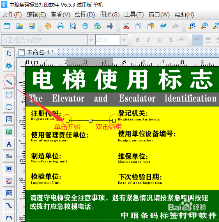Click the Print icon
The image size is (219, 222).
pyautogui.click(x=60, y=26)
